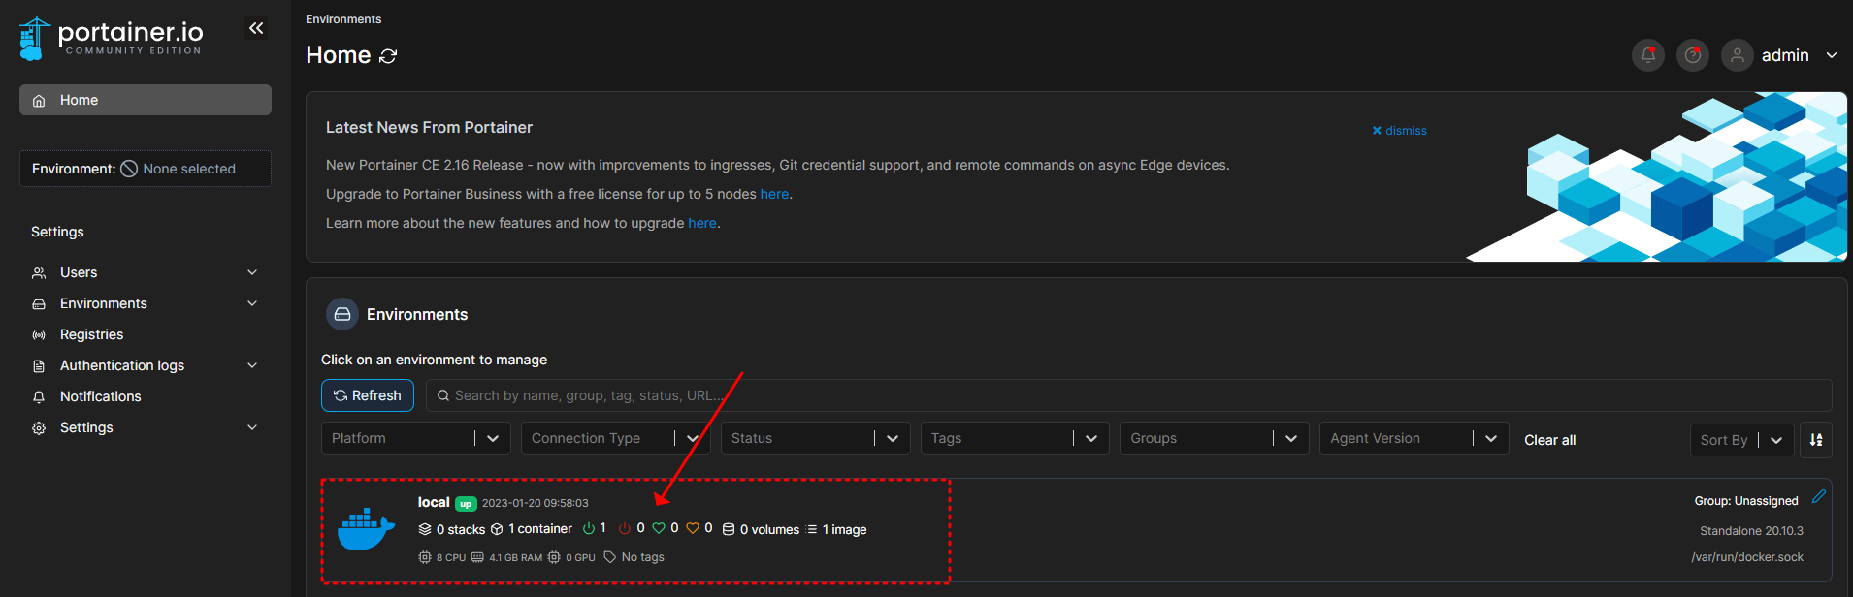Click the stacks icon beside 0 stacks
This screenshot has height=597, width=1853.
click(425, 529)
